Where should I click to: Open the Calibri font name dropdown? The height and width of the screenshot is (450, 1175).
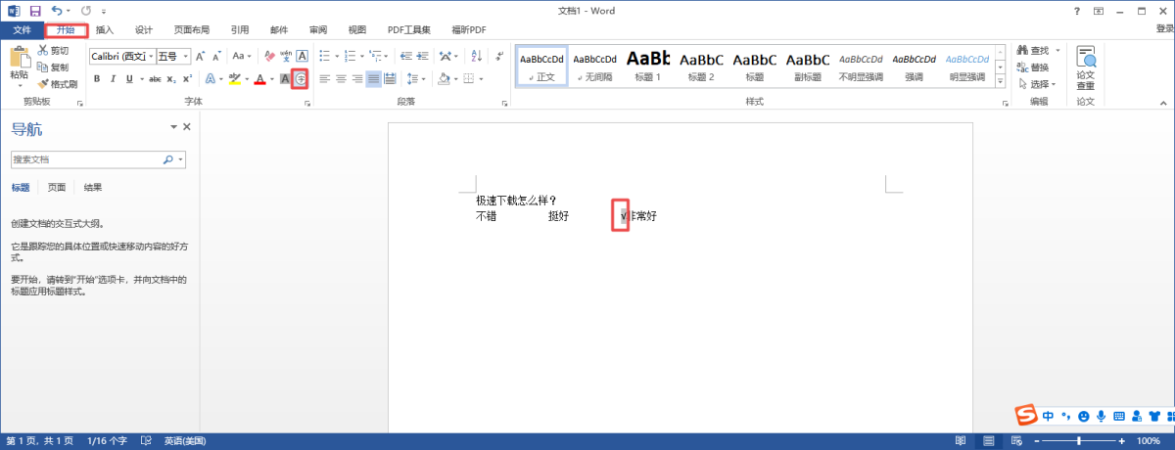pyautogui.click(x=122, y=56)
